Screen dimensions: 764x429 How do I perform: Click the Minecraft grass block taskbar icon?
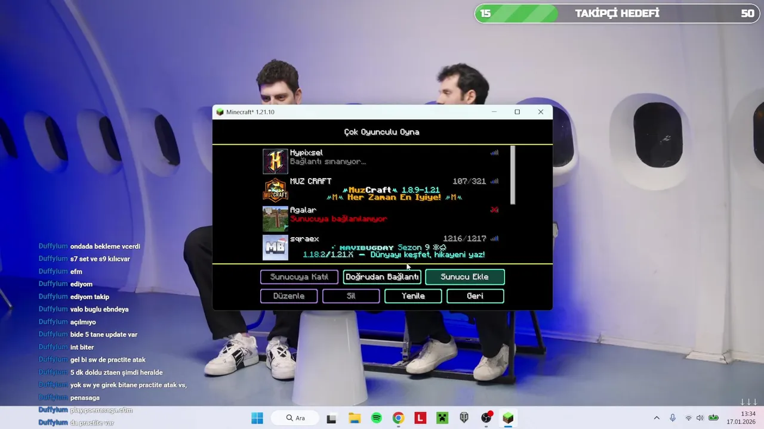tap(508, 418)
